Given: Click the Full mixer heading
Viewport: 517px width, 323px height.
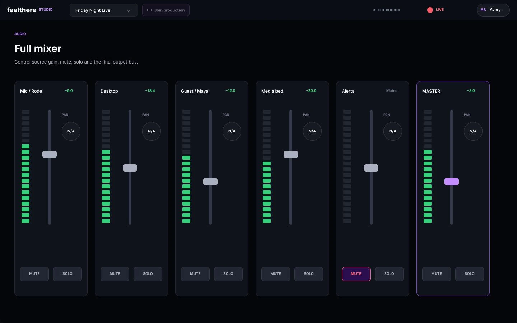Looking at the screenshot, I should coord(38,48).
